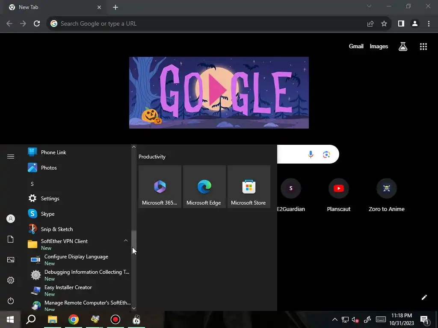The image size is (438, 328).
Task: Open Settings in the app list
Action: coord(78,198)
